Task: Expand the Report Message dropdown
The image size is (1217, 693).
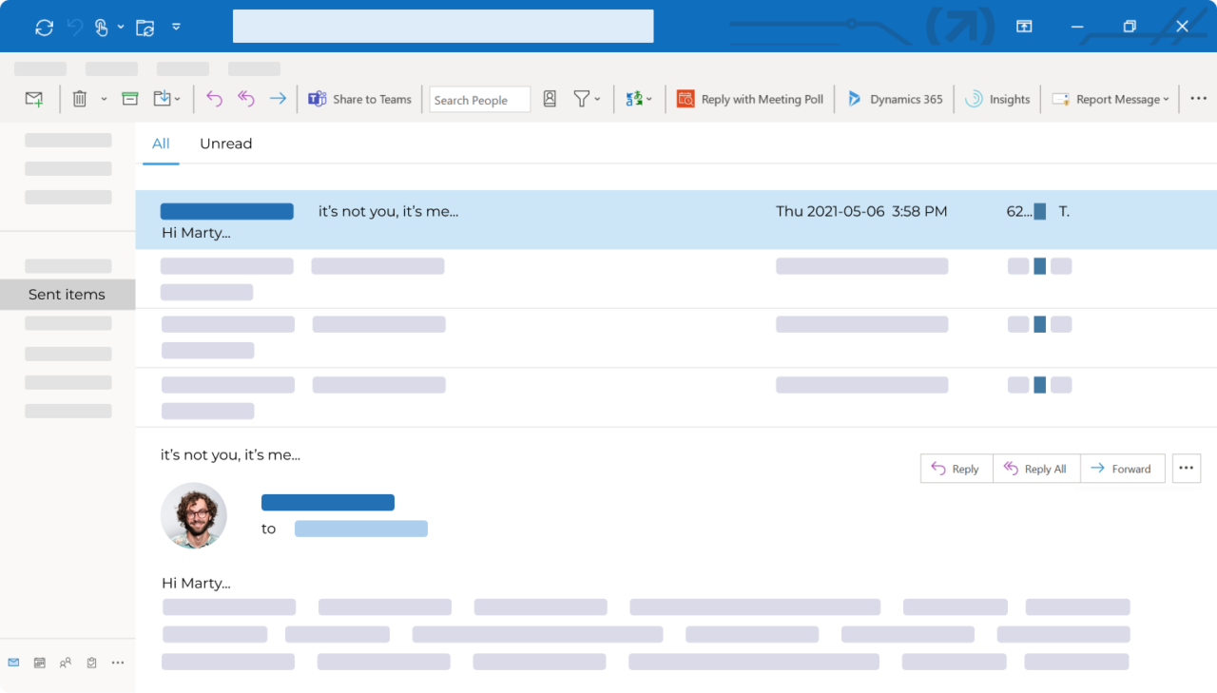Action: coord(1166,98)
